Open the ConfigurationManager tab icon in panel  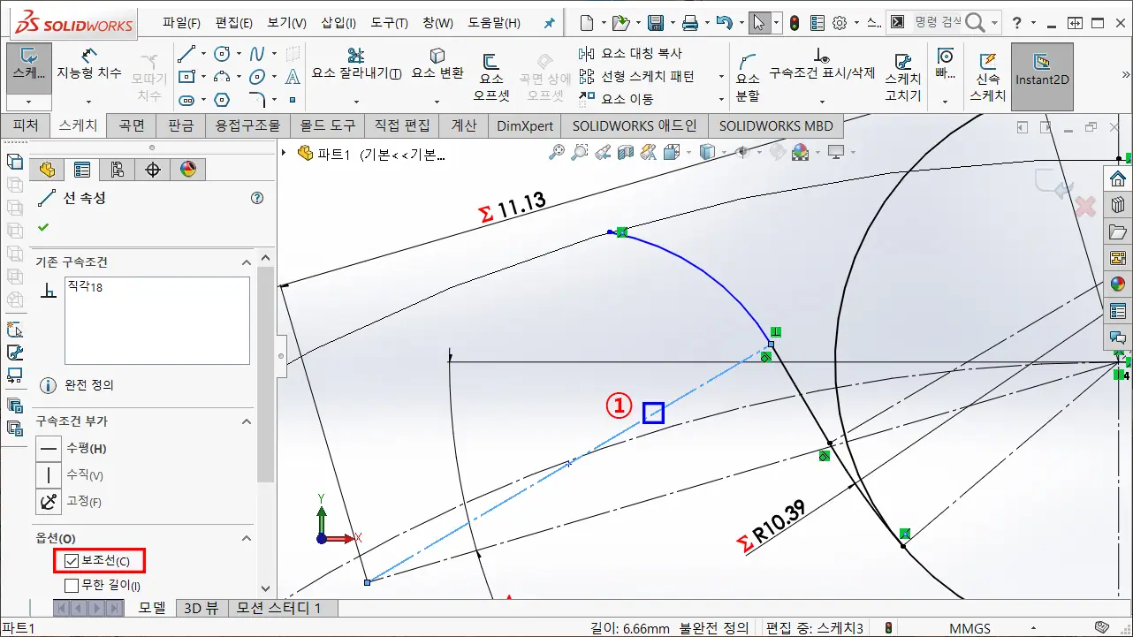(117, 170)
